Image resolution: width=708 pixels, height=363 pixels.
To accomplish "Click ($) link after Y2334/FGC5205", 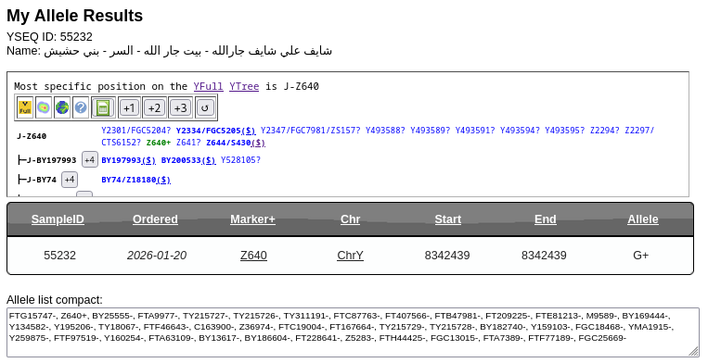I will (x=249, y=131).
